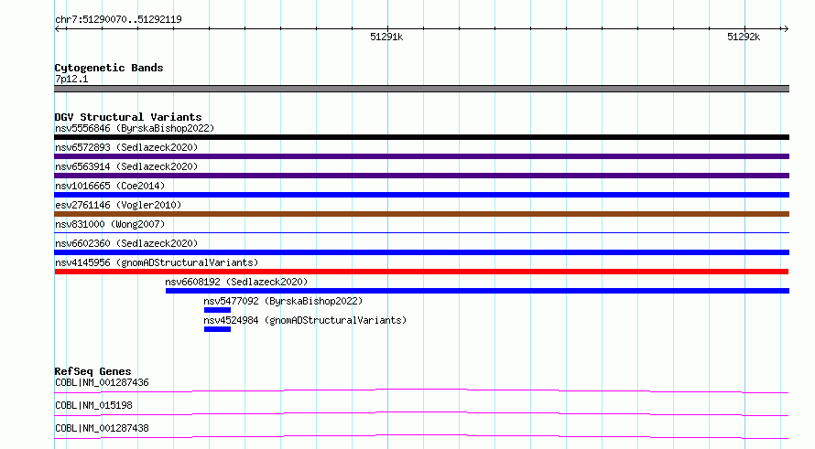Open variant nsv4145956 (gnomADStructuralVariants) label
The width and height of the screenshot is (815, 449).
[x=157, y=262]
